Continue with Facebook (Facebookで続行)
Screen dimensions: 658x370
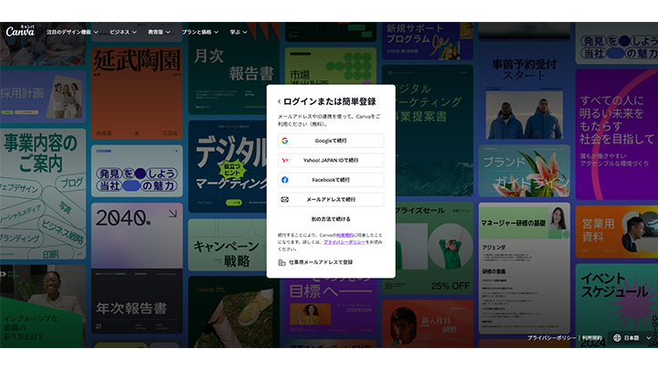pos(331,180)
